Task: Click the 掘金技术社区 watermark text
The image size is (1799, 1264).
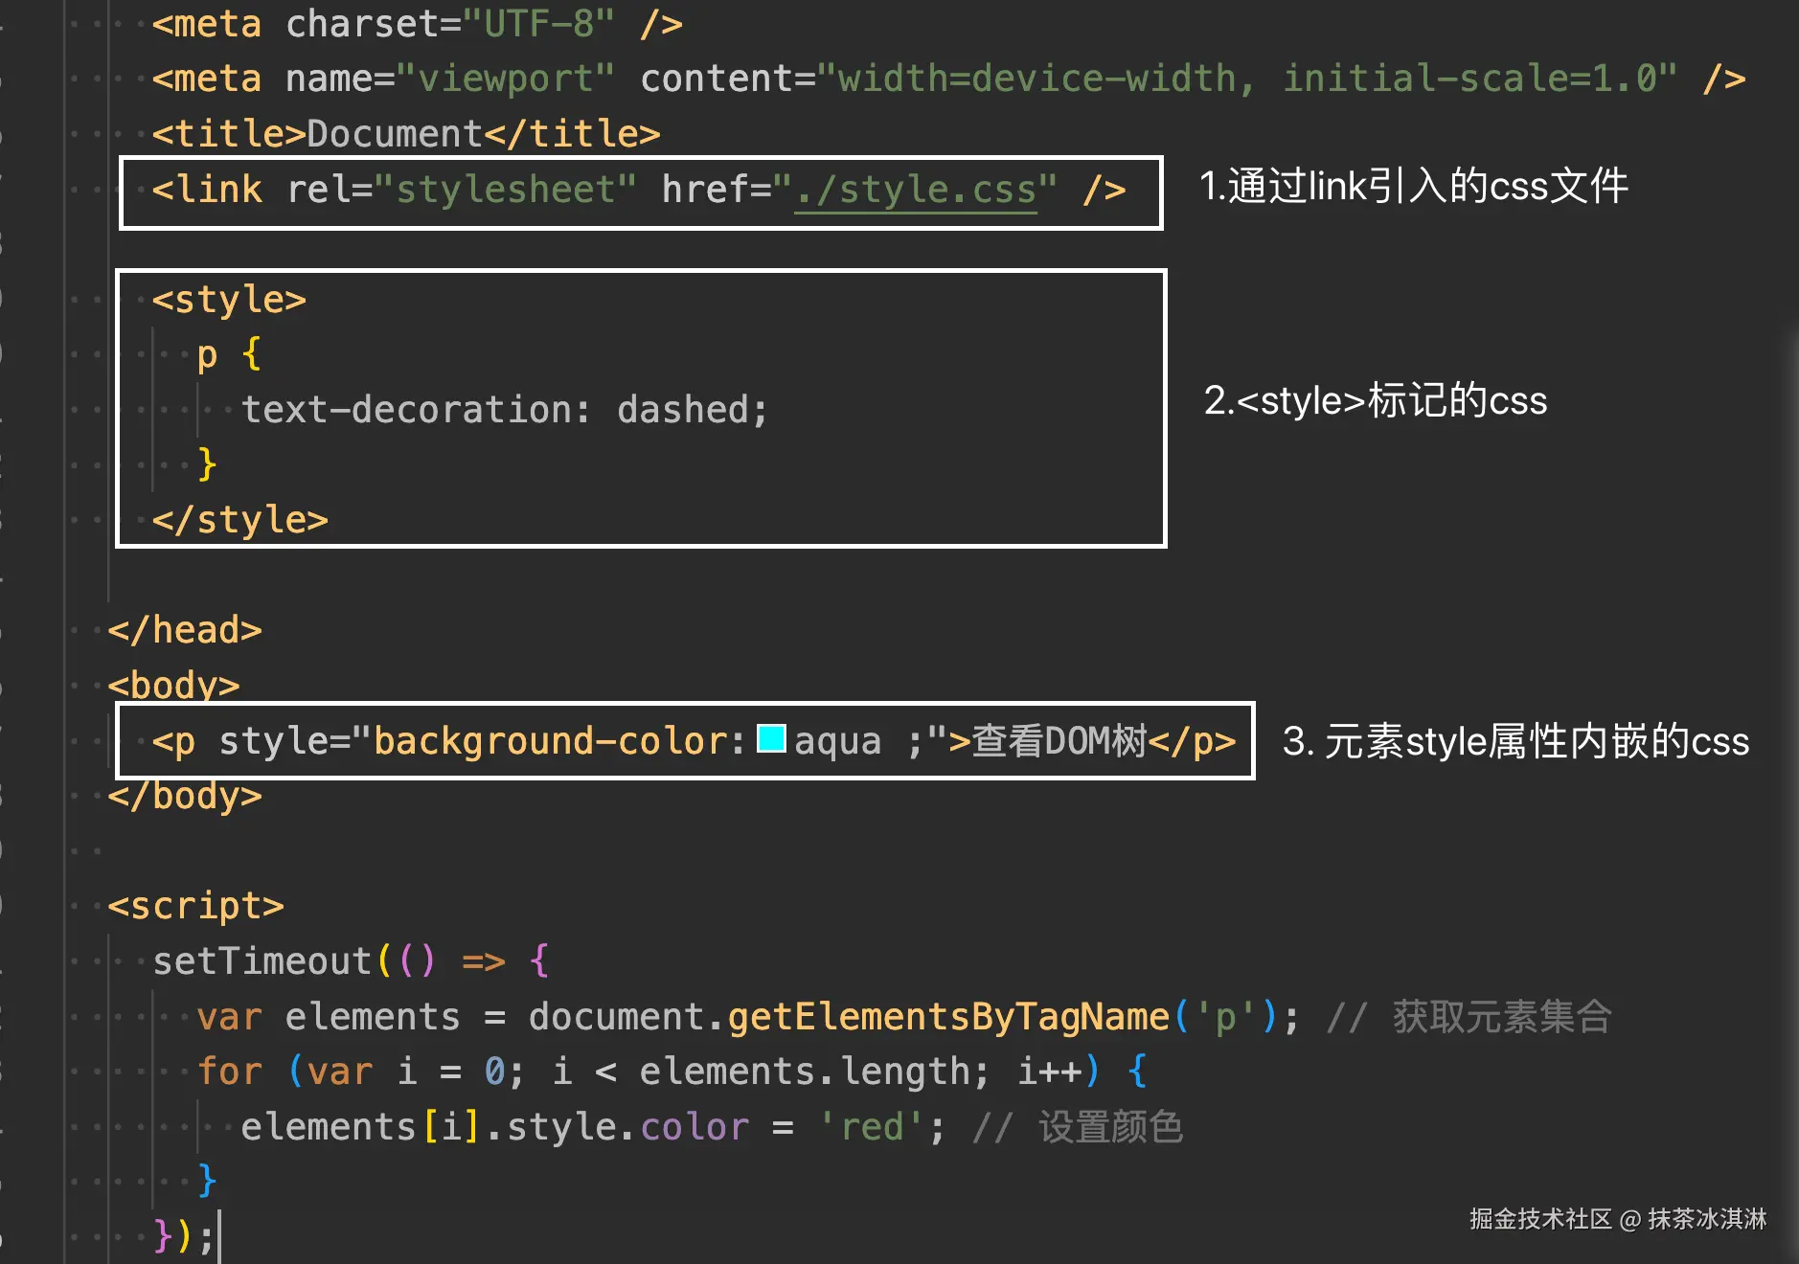Action: (1540, 1219)
